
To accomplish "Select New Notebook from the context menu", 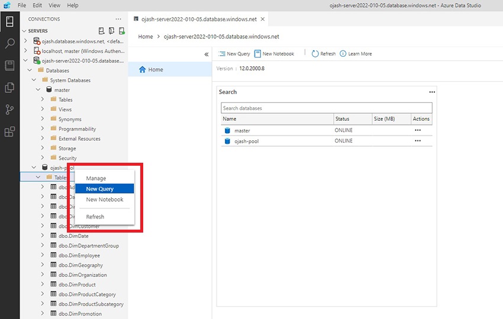I will (105, 199).
